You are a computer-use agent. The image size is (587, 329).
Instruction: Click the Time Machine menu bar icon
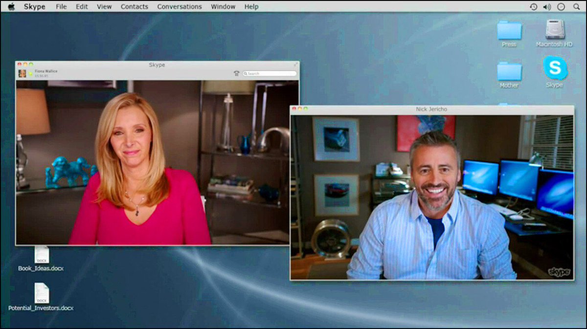pos(533,7)
